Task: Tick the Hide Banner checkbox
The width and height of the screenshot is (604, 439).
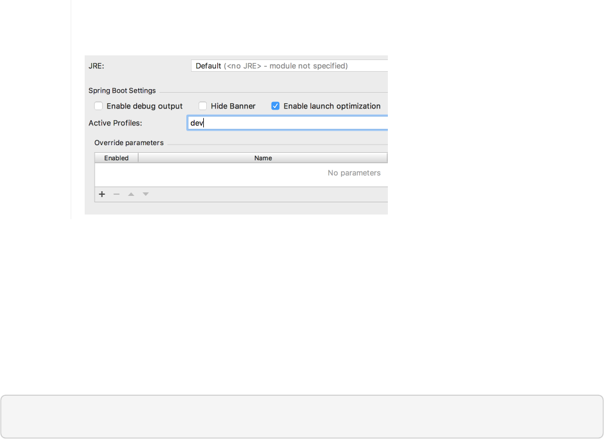Action: tap(203, 106)
